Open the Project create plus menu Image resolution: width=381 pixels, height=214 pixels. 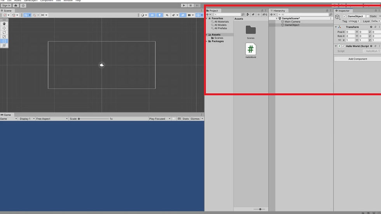tap(208, 14)
